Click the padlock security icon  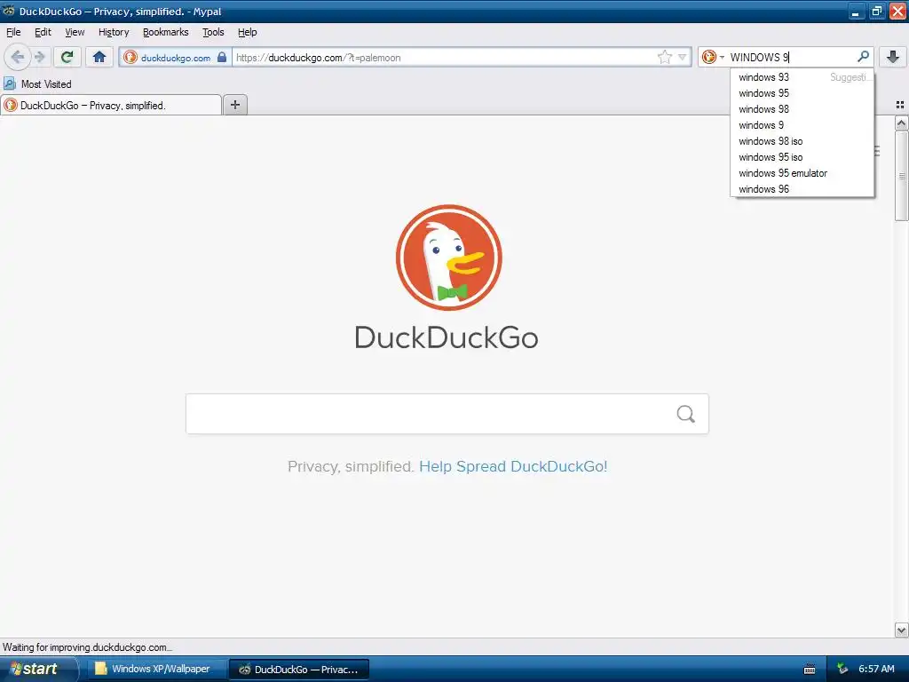(222, 57)
